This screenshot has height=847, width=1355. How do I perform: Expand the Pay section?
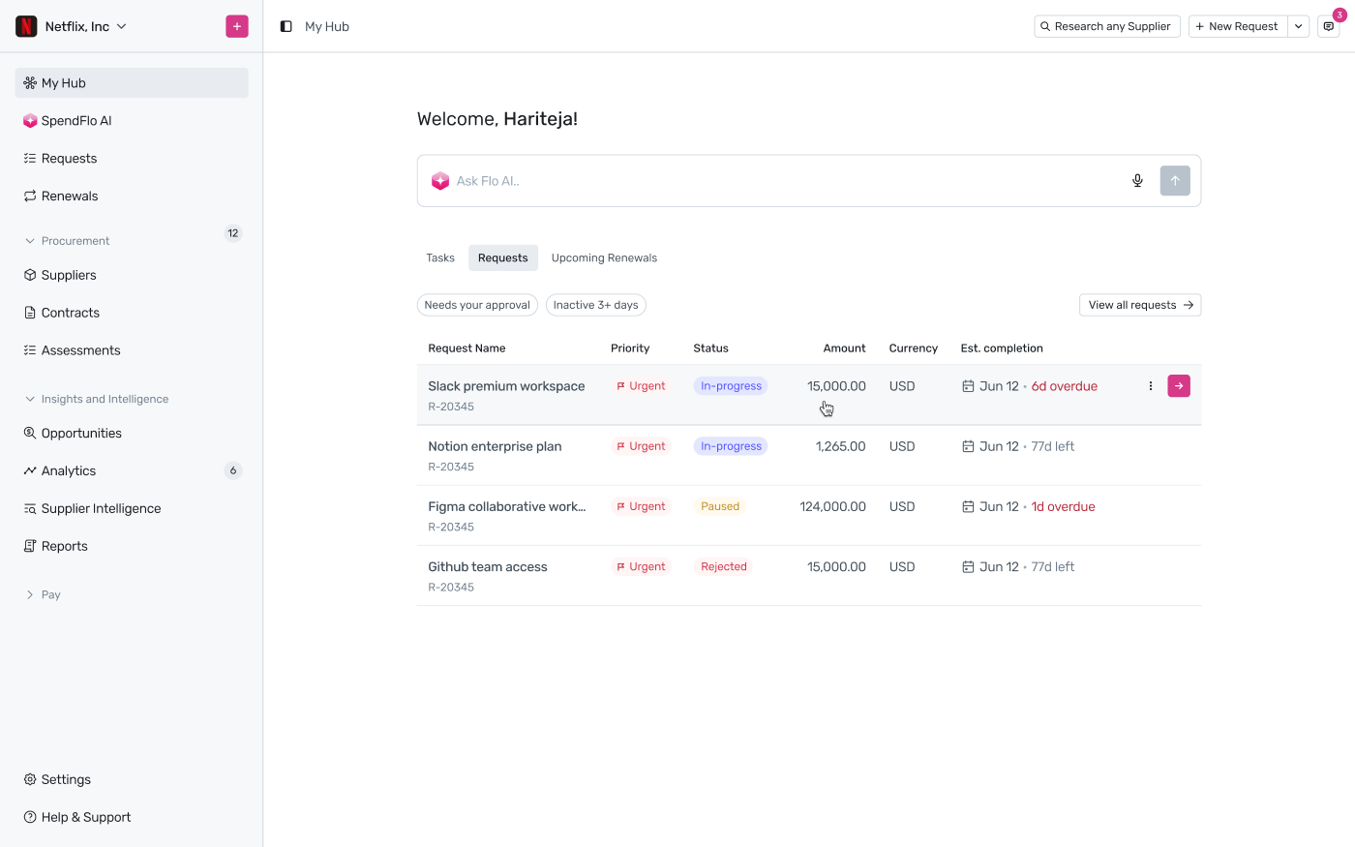[x=43, y=594]
